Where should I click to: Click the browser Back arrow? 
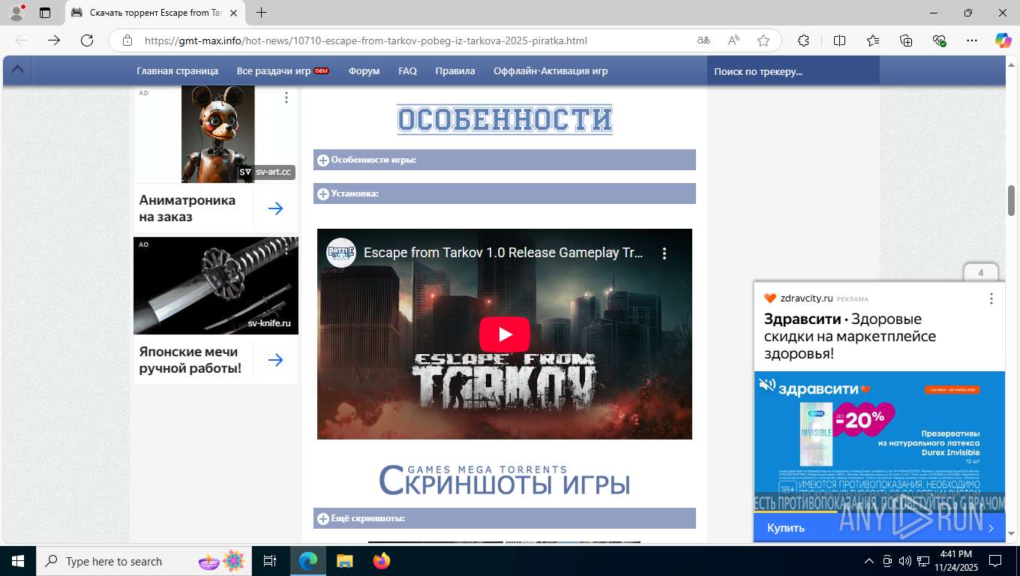tap(21, 40)
